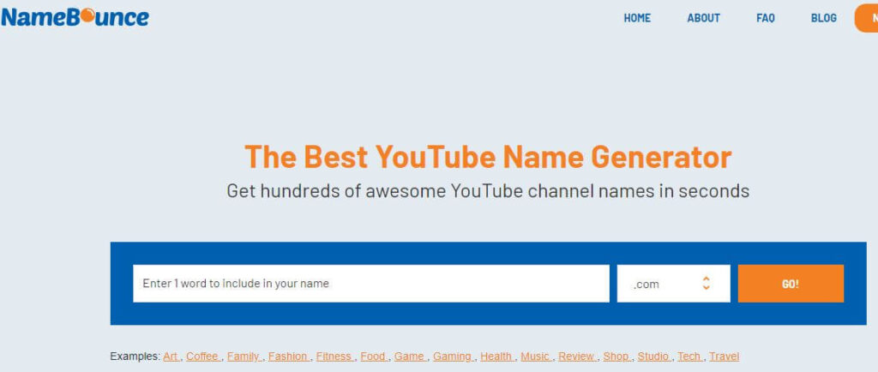878x372 pixels.
Task: Expand the .com domain dropdown
Action: click(x=674, y=284)
